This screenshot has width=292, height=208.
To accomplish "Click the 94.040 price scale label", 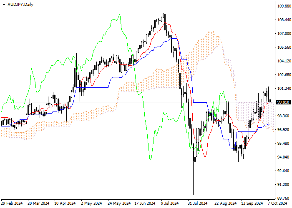I will tap(283, 157).
